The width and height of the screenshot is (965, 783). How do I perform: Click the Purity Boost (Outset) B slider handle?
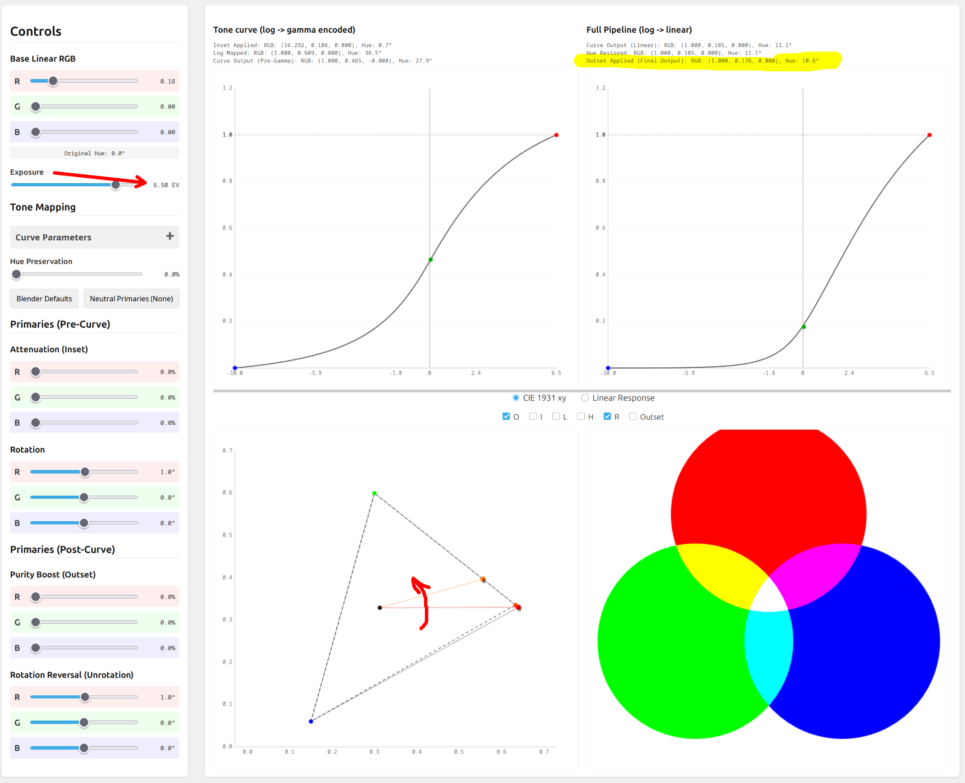coord(36,648)
